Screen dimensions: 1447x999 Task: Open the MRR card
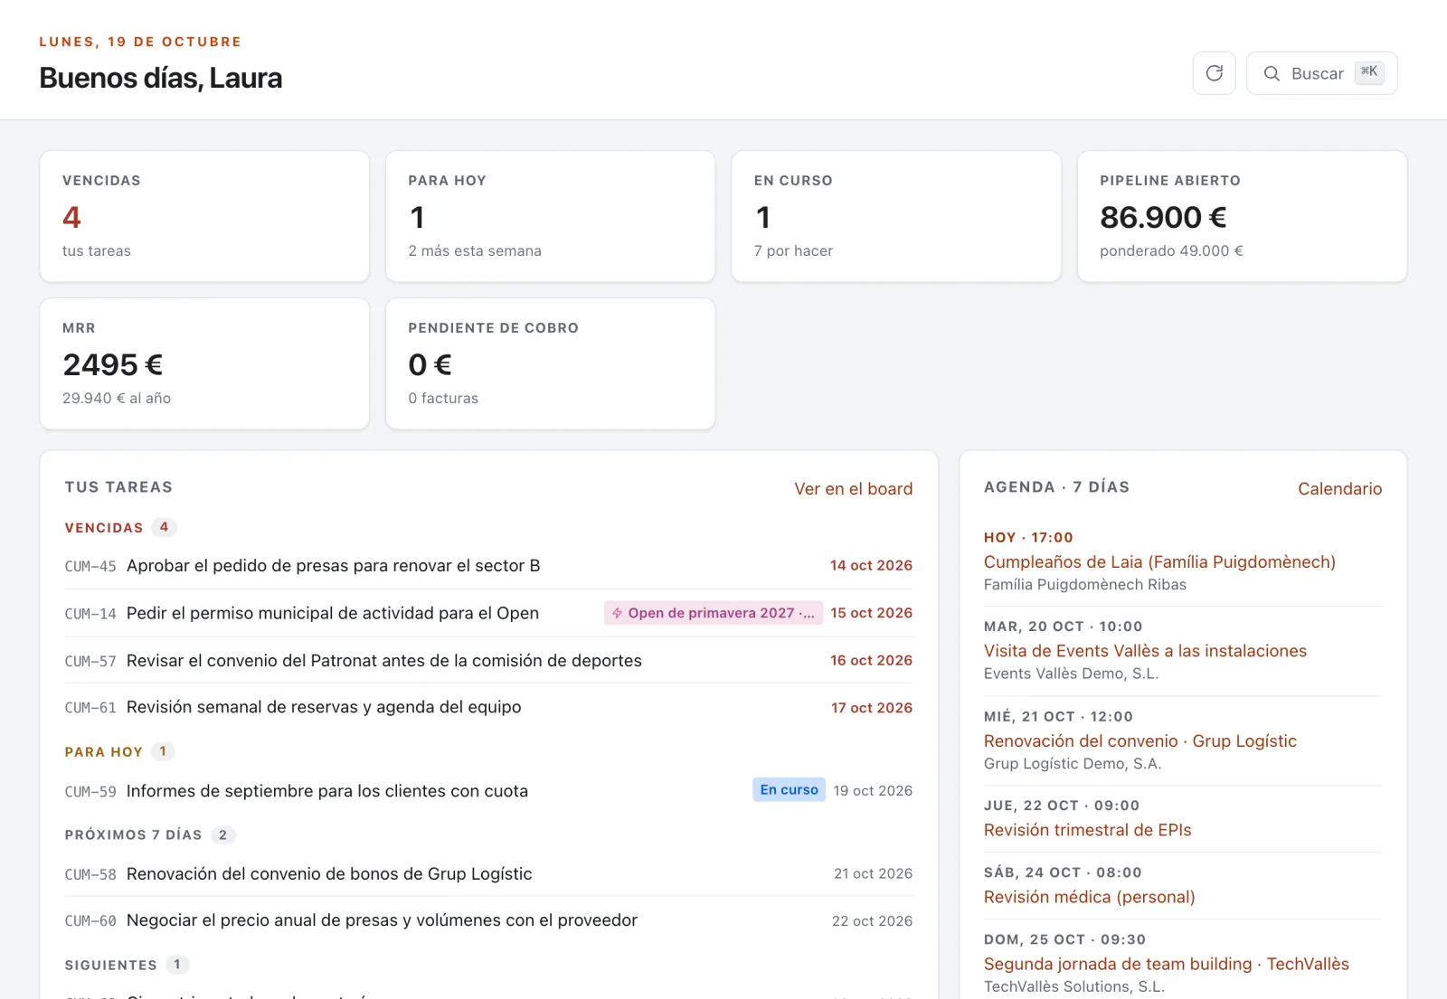204,363
